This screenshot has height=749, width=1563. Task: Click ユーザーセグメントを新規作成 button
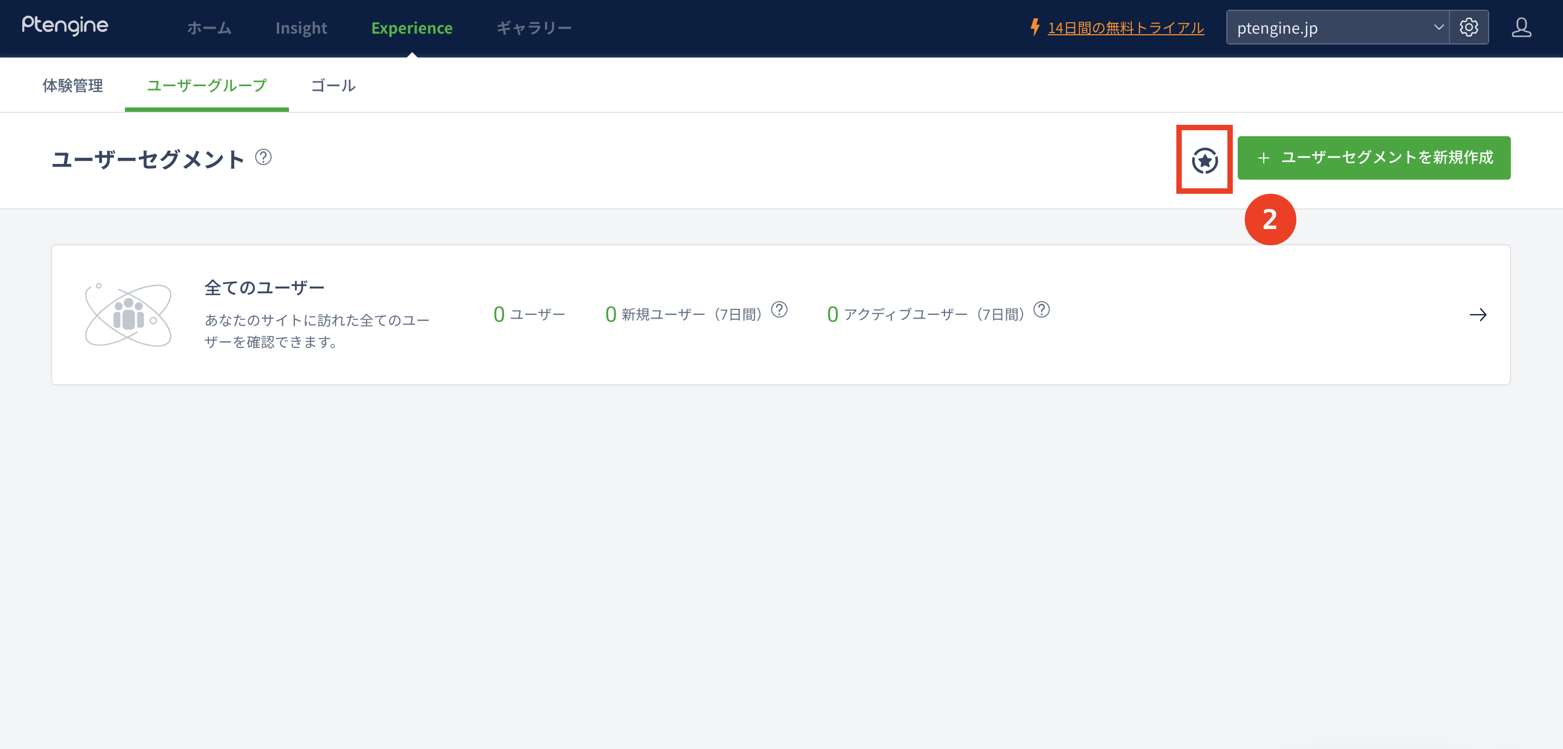[1373, 158]
